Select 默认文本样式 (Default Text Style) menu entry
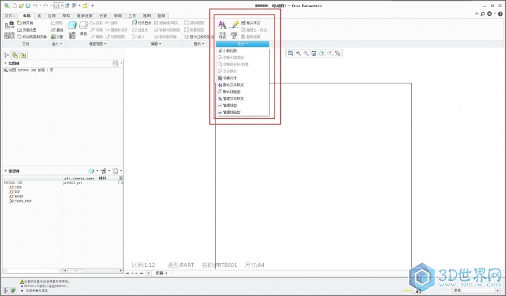Image resolution: width=506 pixels, height=296 pixels. pos(242,85)
